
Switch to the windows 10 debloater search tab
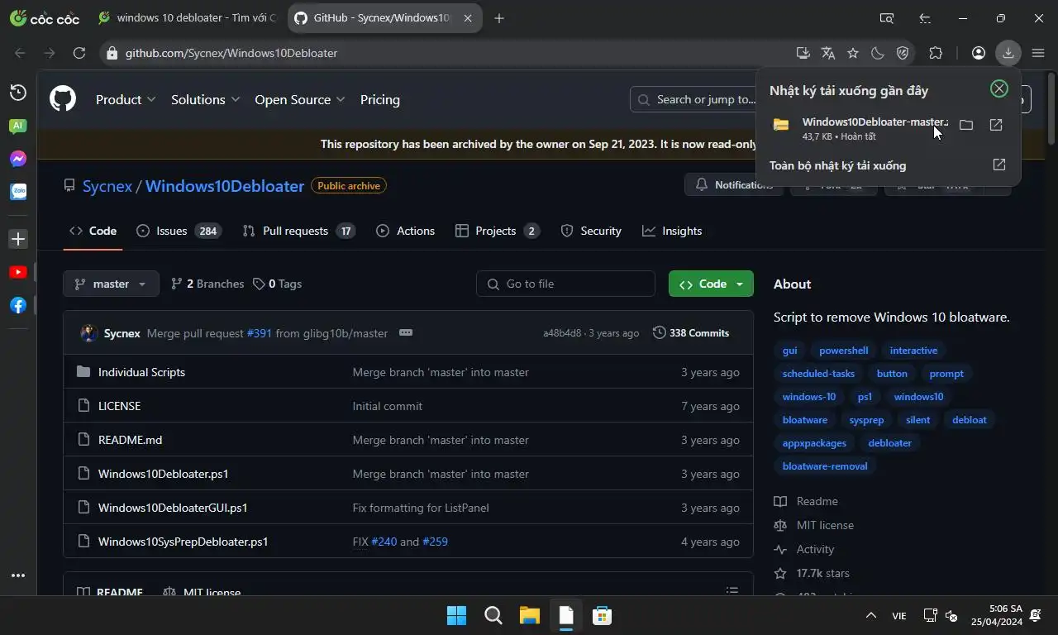pyautogui.click(x=187, y=18)
